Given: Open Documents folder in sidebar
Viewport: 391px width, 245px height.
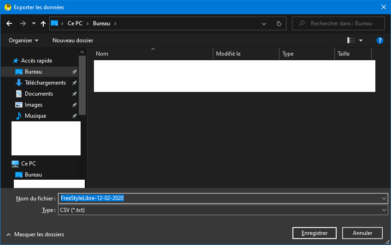Looking at the screenshot, I should [39, 94].
